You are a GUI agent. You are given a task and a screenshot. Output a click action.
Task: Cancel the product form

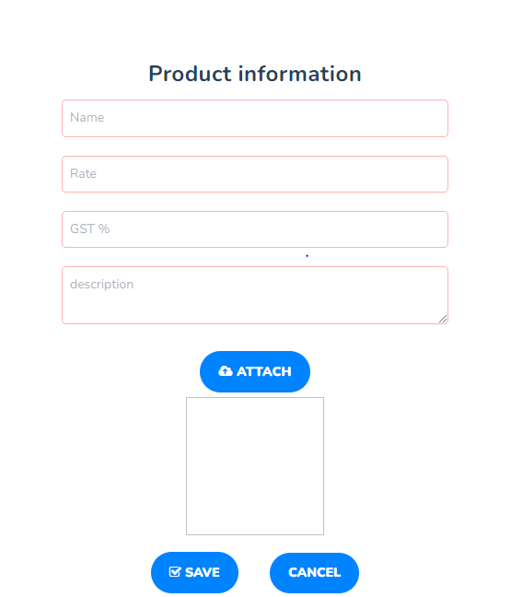[x=314, y=573]
